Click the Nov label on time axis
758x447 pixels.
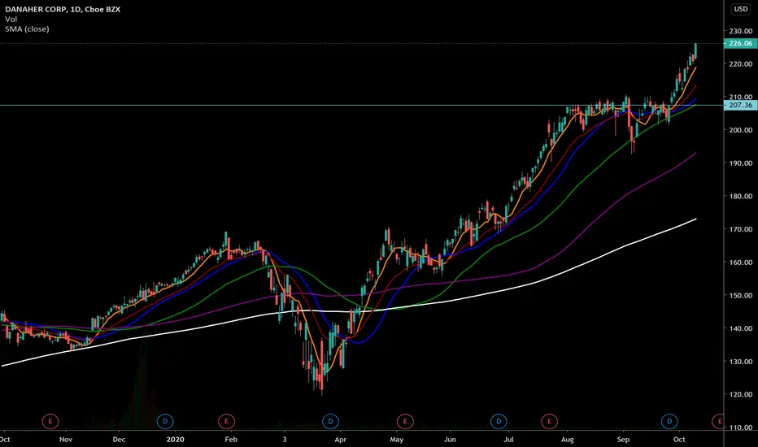66,439
